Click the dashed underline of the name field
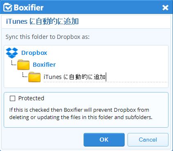173x151 pixels. pos(105,82)
